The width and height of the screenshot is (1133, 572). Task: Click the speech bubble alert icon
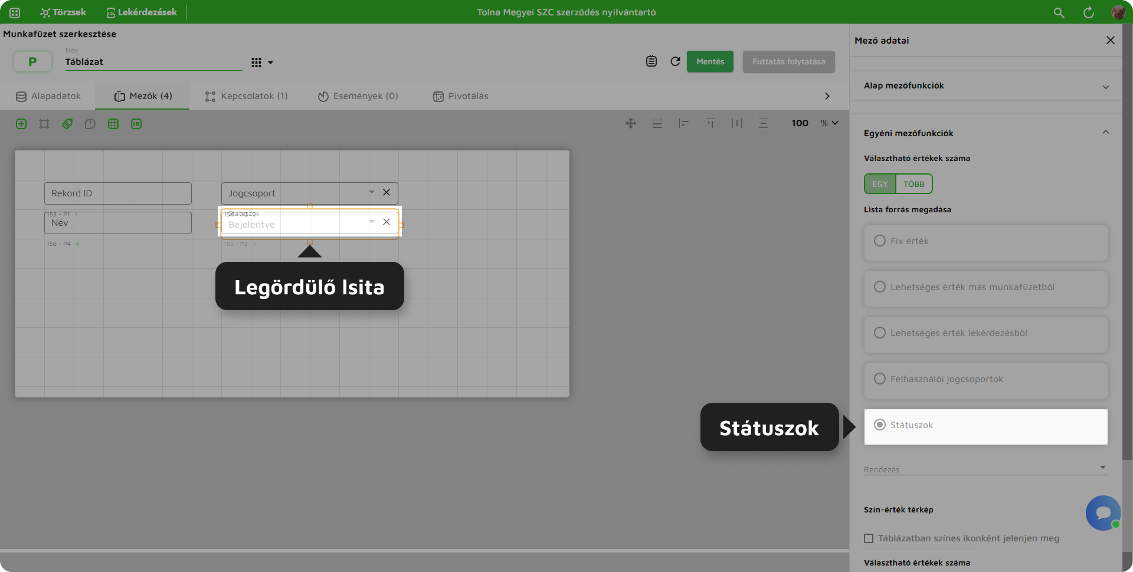coord(90,124)
